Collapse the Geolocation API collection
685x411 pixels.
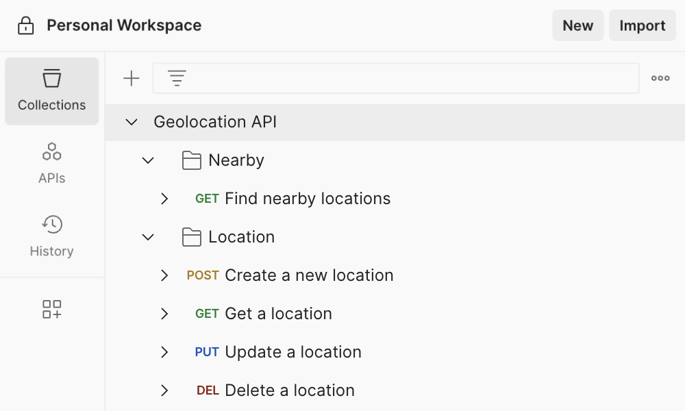pos(131,122)
